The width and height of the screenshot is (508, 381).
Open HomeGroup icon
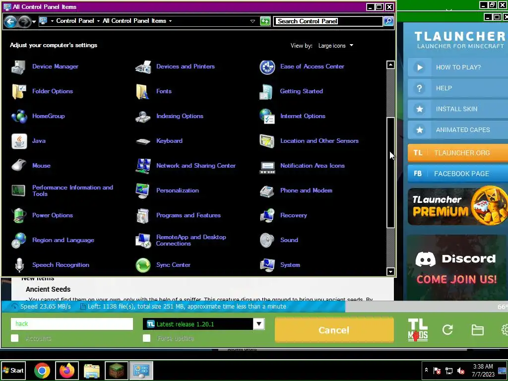19,116
